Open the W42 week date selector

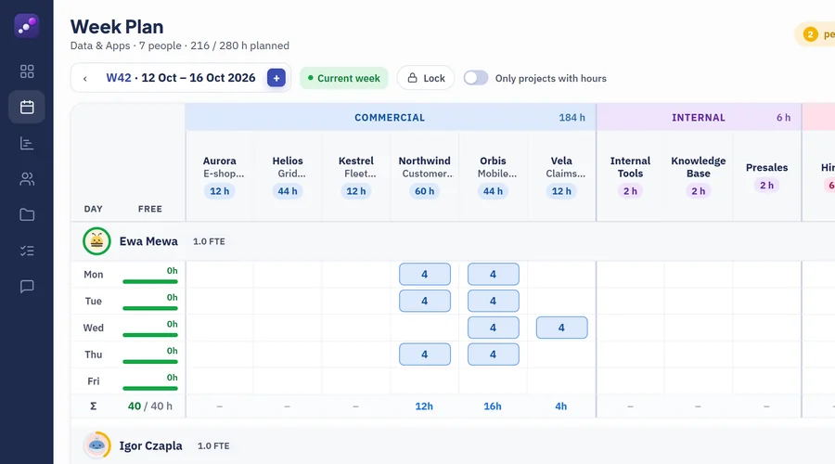181,78
